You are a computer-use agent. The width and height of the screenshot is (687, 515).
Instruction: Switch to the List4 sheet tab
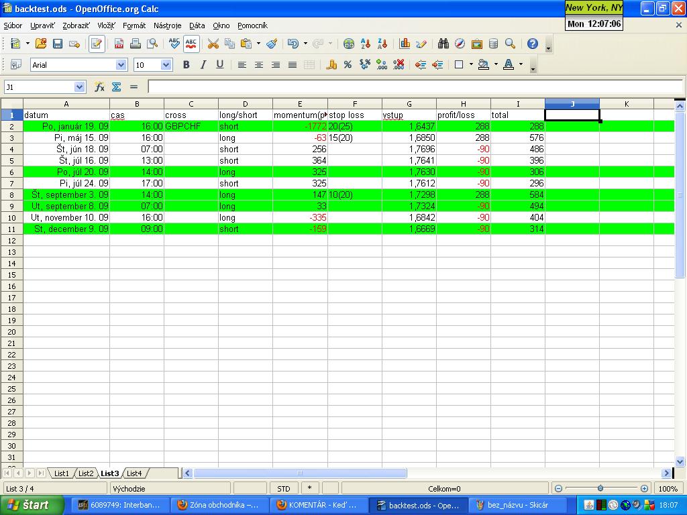134,473
